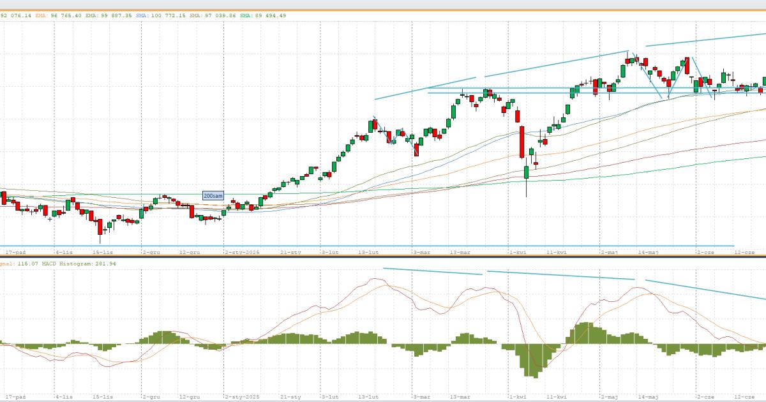Click 17-paź on the bottom MACD date axis
Screen dimensions: 766x402
[14, 396]
